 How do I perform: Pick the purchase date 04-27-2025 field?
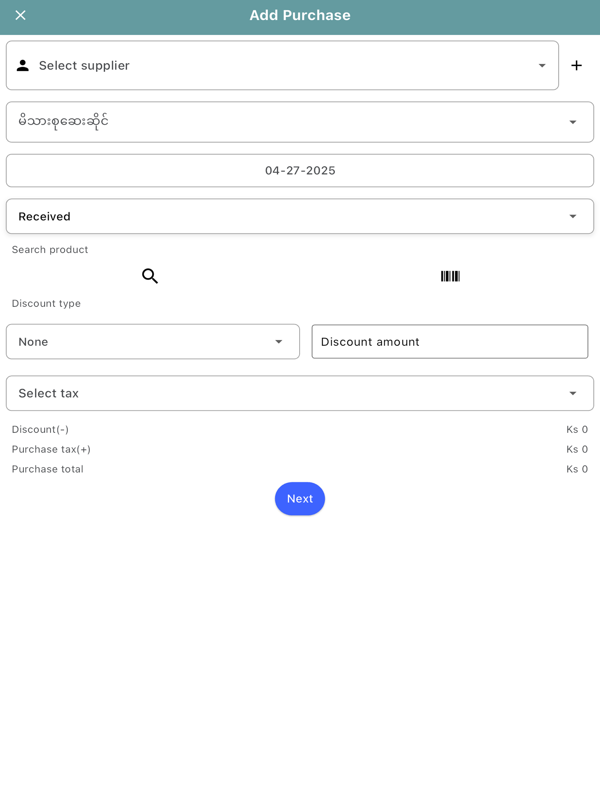point(300,171)
